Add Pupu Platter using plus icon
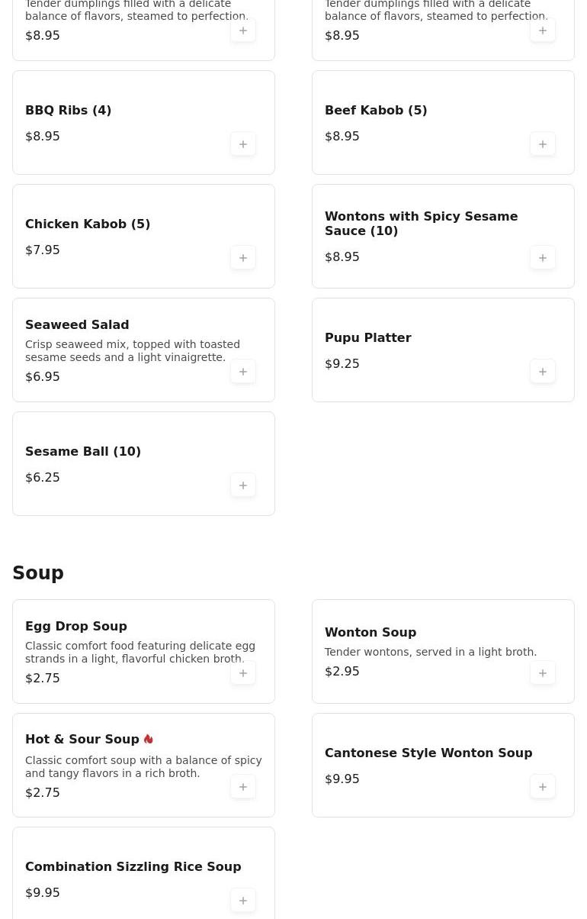Image resolution: width=587 pixels, height=919 pixels. (x=543, y=372)
